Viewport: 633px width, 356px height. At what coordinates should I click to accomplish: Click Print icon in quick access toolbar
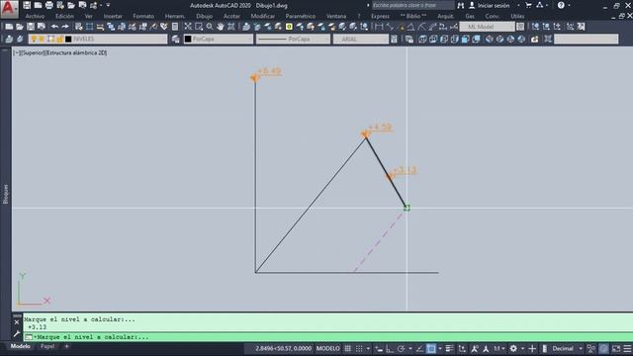click(48, 5)
